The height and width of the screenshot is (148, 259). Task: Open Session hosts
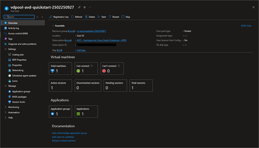pos(18,102)
